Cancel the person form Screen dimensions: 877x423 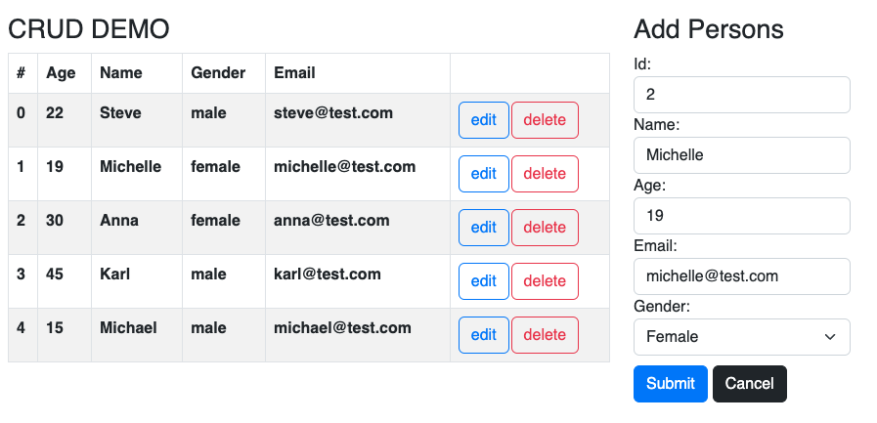[x=749, y=384]
